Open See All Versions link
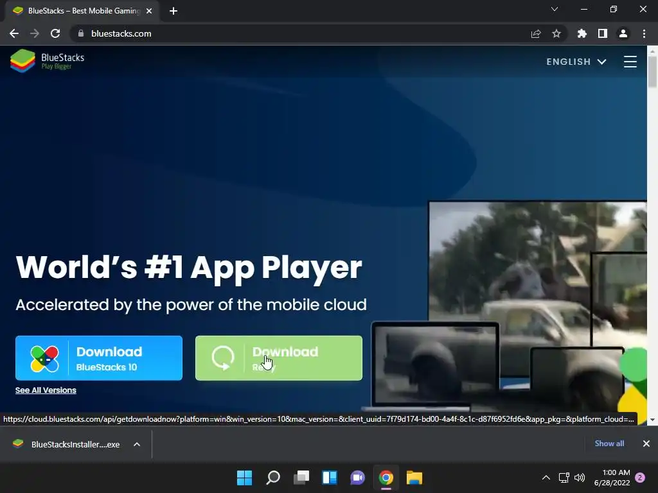Screen dimensions: 658x493 [x=46, y=390]
